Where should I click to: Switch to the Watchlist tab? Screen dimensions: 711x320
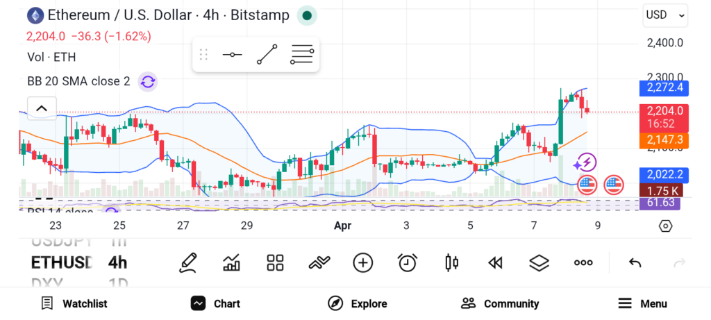tap(74, 303)
